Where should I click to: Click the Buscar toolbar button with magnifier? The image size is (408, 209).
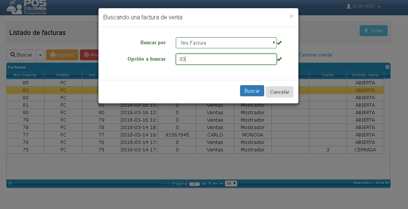tap(21, 55)
